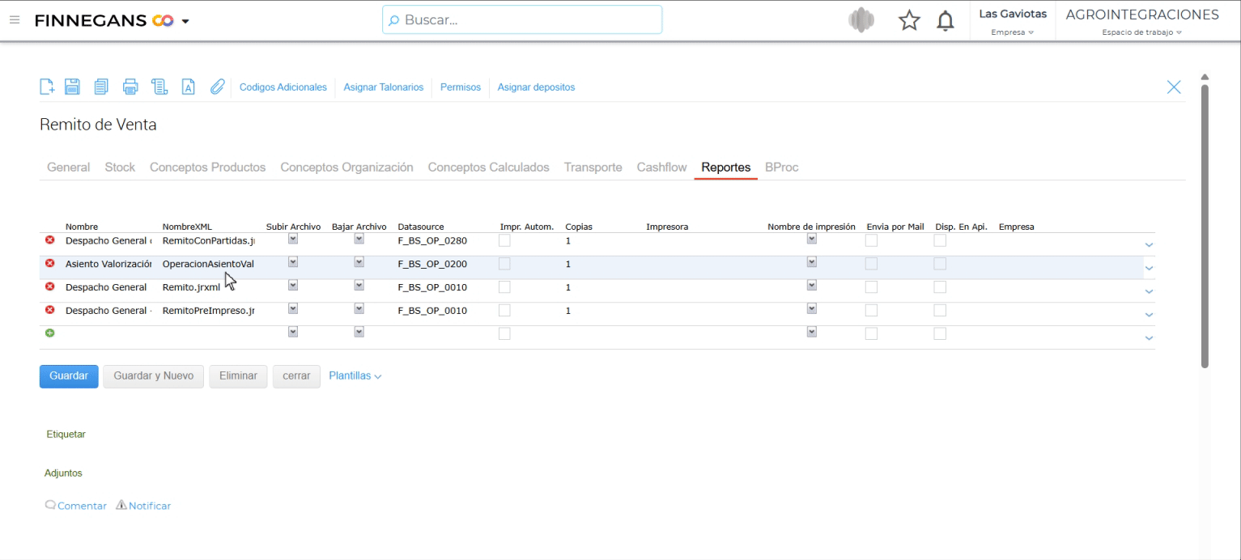Image resolution: width=1241 pixels, height=560 pixels.
Task: Click the page with letter A icon
Action: tap(188, 87)
